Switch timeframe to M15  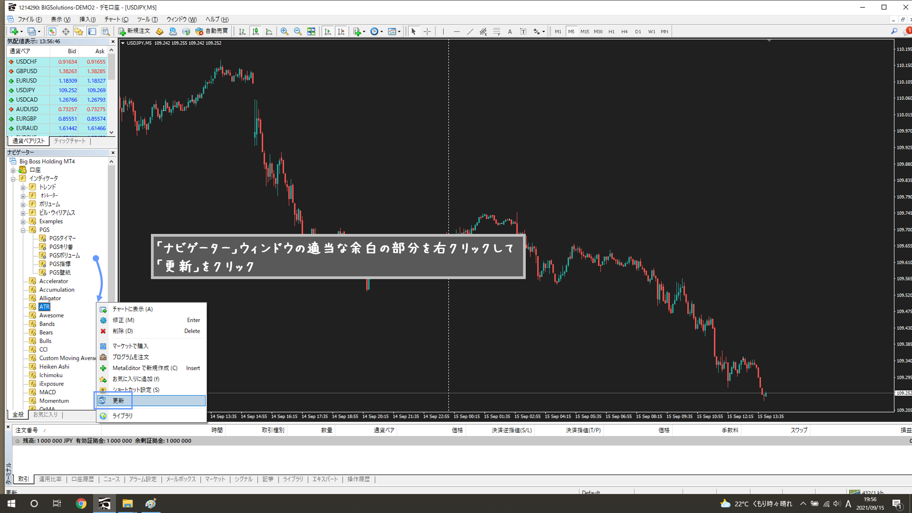(585, 31)
